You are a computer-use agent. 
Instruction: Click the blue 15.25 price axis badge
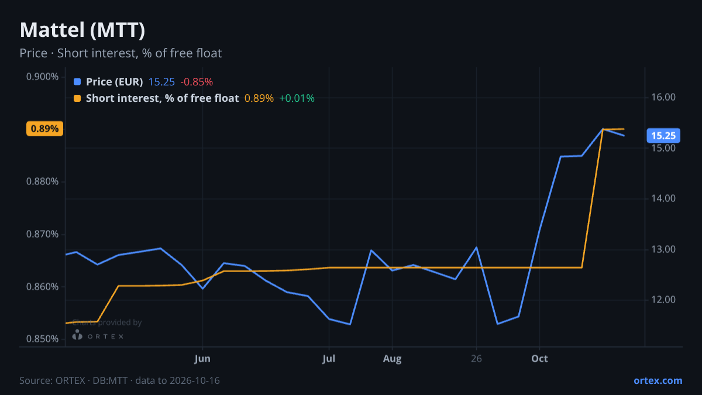coord(663,136)
